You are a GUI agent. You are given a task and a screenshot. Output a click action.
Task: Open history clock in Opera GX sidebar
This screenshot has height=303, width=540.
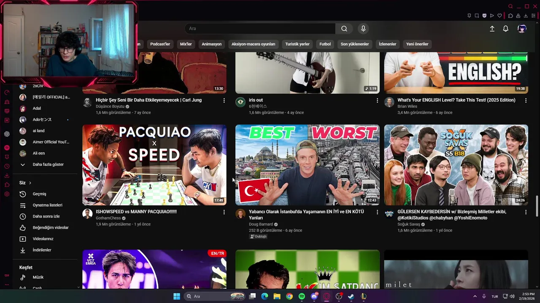7,166
